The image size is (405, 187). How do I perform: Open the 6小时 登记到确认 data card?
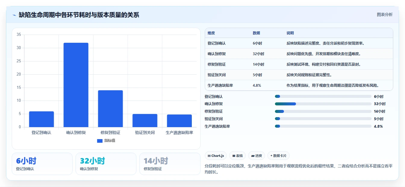tap(42, 164)
